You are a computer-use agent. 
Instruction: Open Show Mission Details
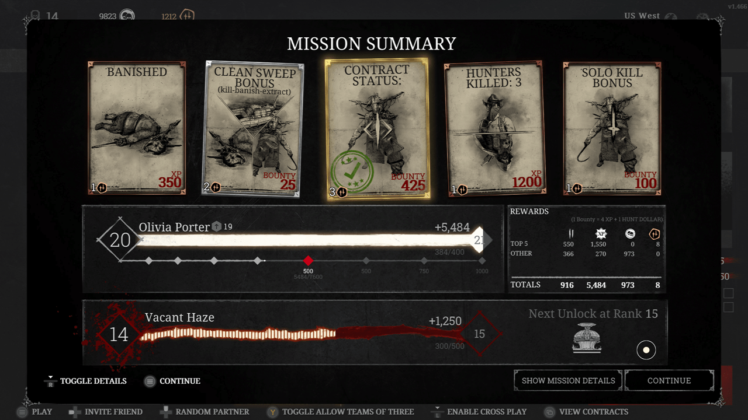pyautogui.click(x=568, y=380)
